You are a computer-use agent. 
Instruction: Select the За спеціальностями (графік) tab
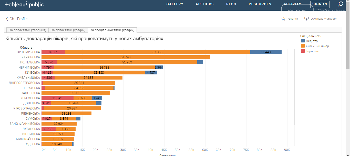tap(112, 30)
